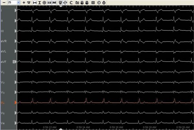The width and height of the screenshot is (194, 130).
Task: Click the 8:59:16 AM time marker
Action: (115, 128)
